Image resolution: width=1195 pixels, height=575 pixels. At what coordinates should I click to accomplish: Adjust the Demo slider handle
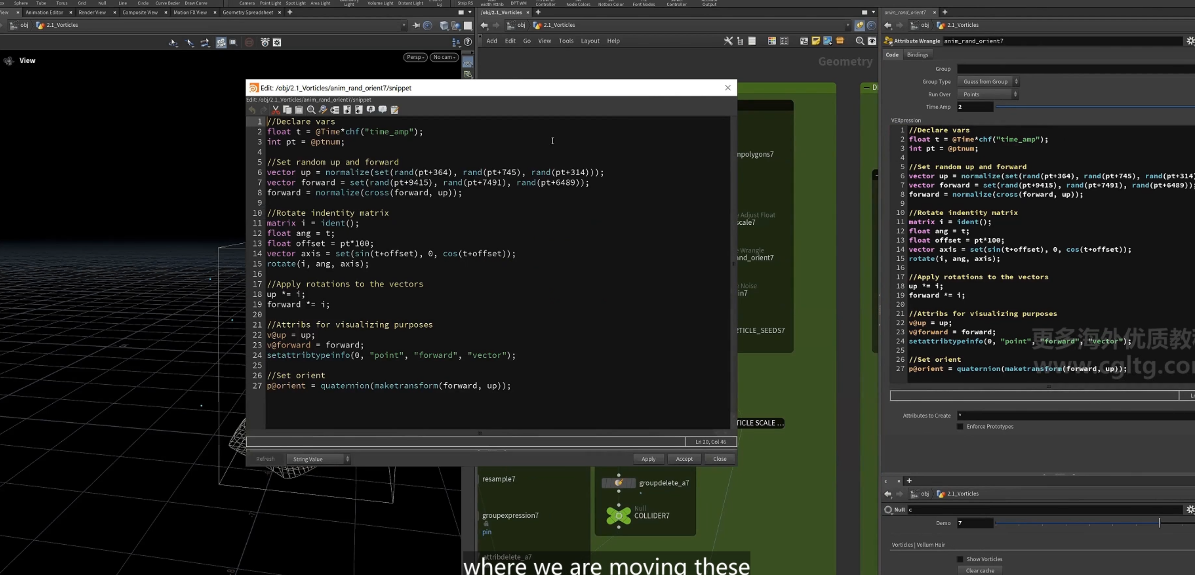[1159, 523]
